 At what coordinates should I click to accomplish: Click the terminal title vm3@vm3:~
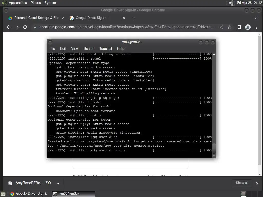pos(132,42)
